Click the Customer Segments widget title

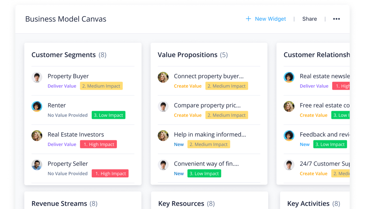[x=64, y=55]
